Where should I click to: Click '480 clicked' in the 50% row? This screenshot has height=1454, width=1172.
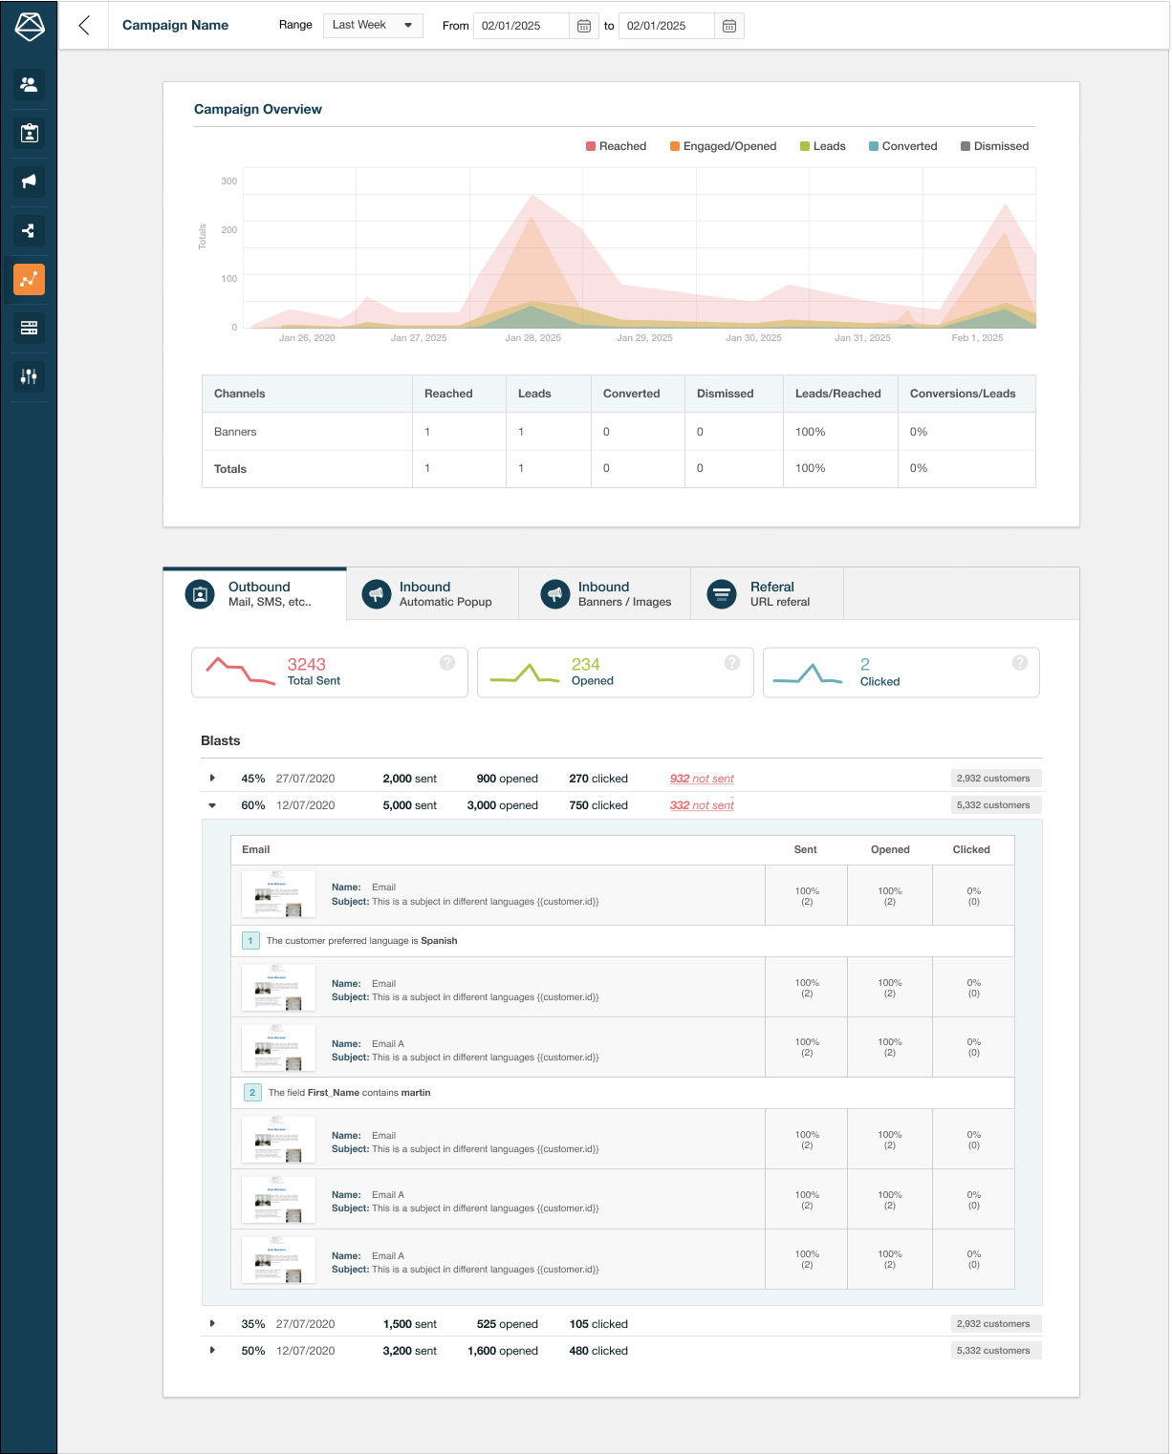[x=598, y=1351]
